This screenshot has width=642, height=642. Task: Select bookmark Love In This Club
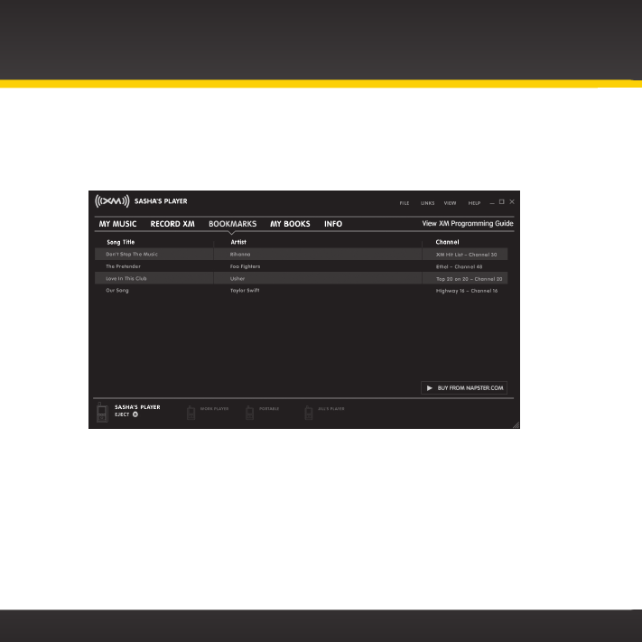coord(126,278)
